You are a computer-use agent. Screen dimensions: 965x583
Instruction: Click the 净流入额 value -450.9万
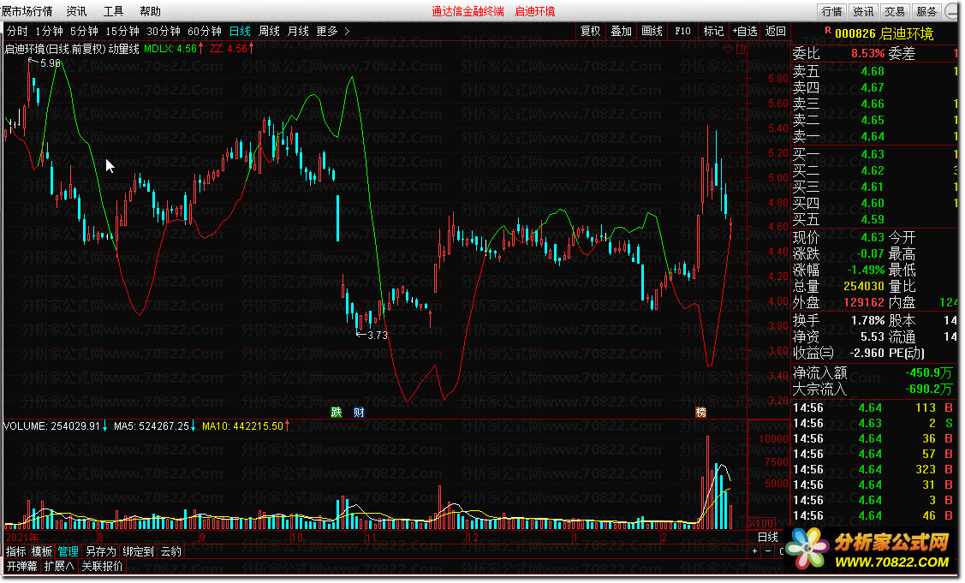click(x=929, y=373)
